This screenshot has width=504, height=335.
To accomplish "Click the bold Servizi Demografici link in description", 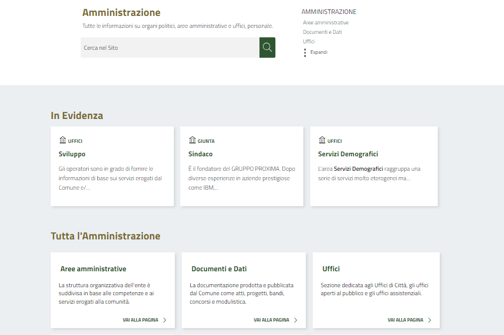I will point(358,169).
